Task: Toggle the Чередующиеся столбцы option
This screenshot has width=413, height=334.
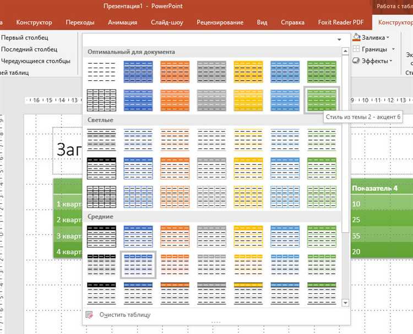Action: pyautogui.click(x=36, y=61)
